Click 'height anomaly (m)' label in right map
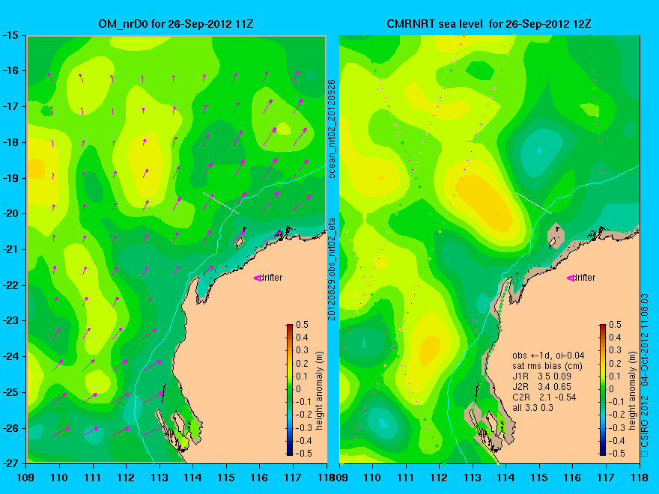Screen dimensions: 659x494 click(x=633, y=391)
